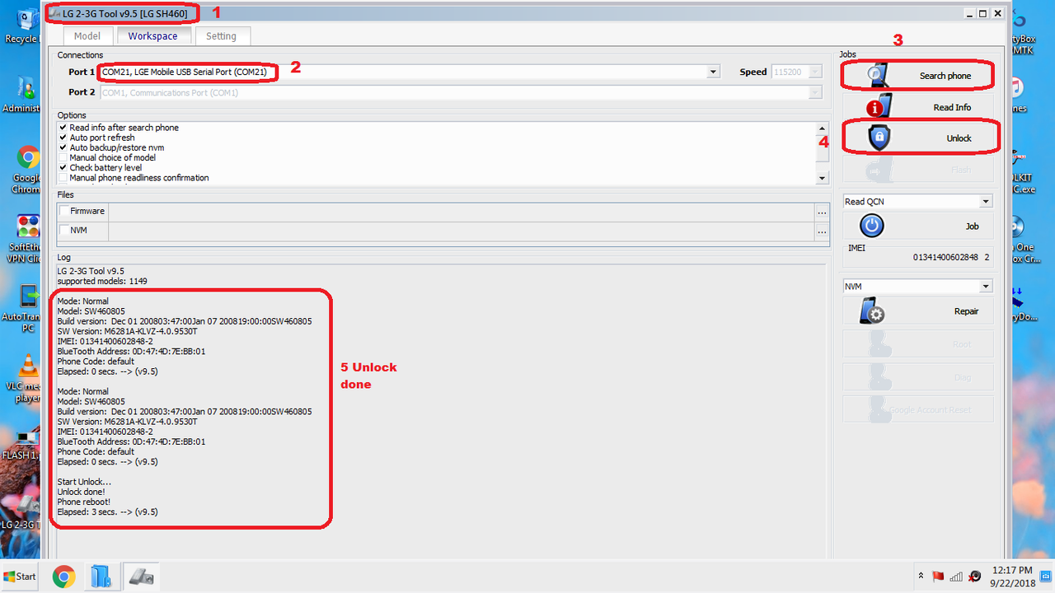Open the Start menu
The image size is (1055, 593).
pos(21,577)
